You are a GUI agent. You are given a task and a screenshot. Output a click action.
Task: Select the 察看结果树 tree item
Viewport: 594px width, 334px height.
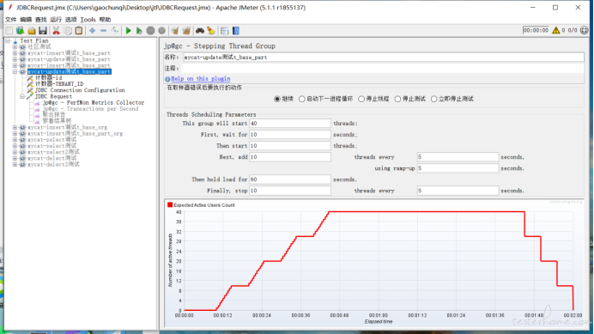(x=57, y=120)
